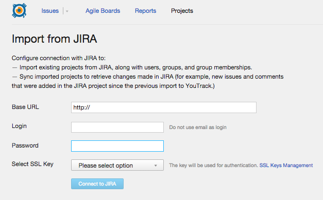Click the YouTrack logo icon
Image resolution: width=323 pixels, height=200 pixels.
pos(19,10)
